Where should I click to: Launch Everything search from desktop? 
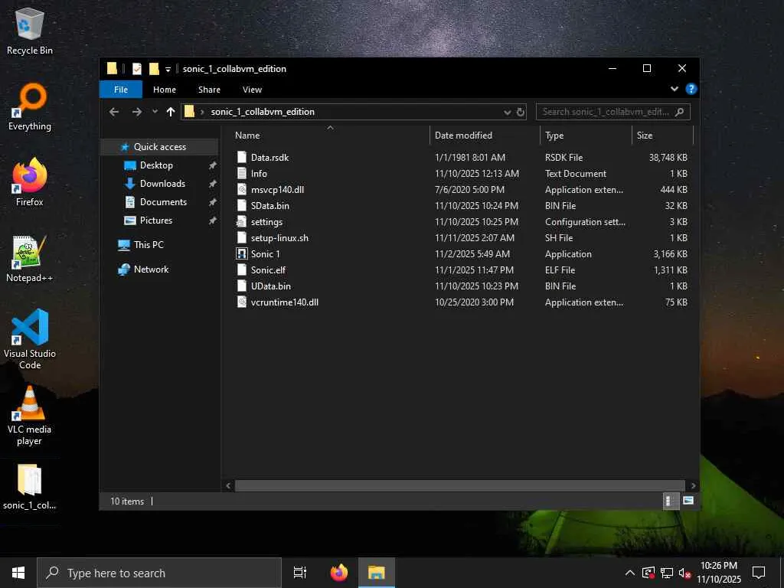coord(30,107)
